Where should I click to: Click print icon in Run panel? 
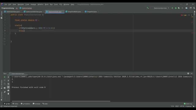click(8, 90)
